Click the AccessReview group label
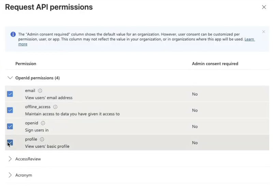Viewport: 275px width, 187px height. click(28, 159)
